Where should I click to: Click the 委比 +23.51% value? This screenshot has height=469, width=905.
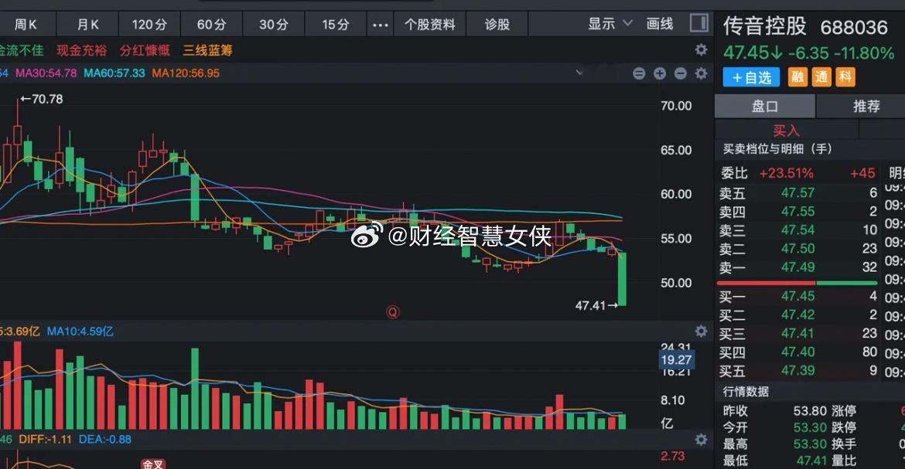tap(786, 173)
